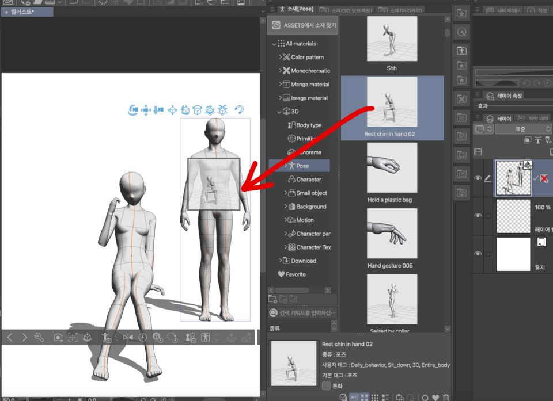
Task: Click the reset pose icon on launcher
Action: pos(142,338)
